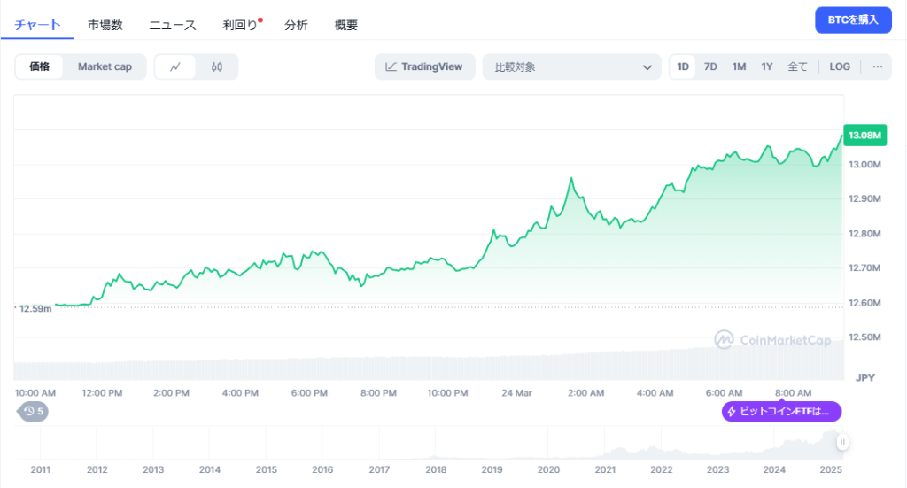Toggle LOG scale on chart
Viewport: 907px width, 488px height.
coord(840,67)
